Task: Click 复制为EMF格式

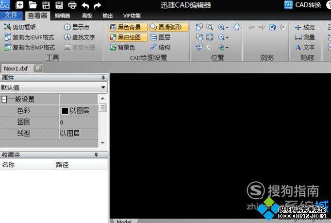Action: tap(29, 37)
